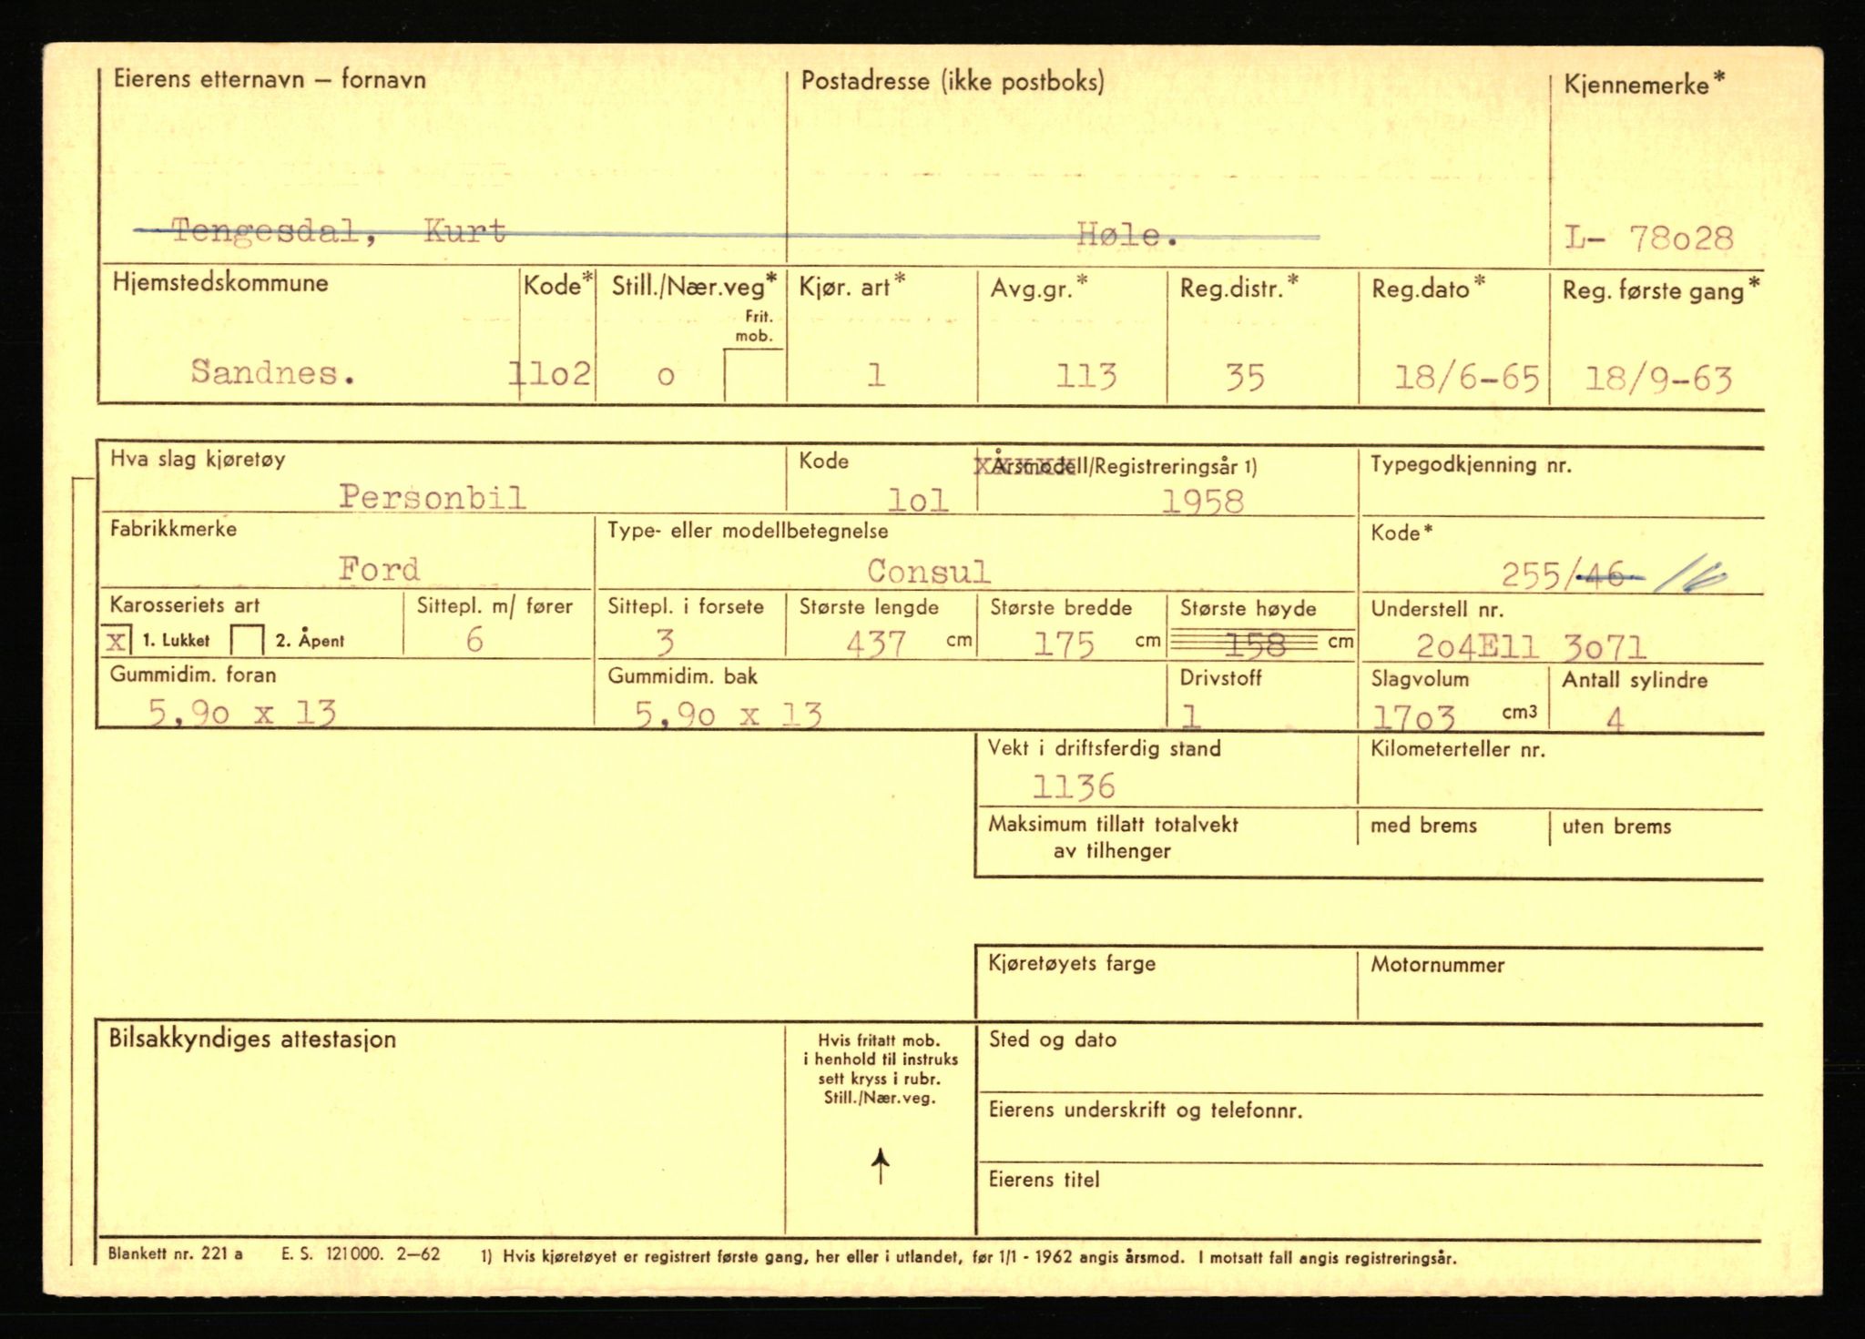The height and width of the screenshot is (1339, 1865).
Task: Click the municipality code '1102'
Action: [551, 373]
